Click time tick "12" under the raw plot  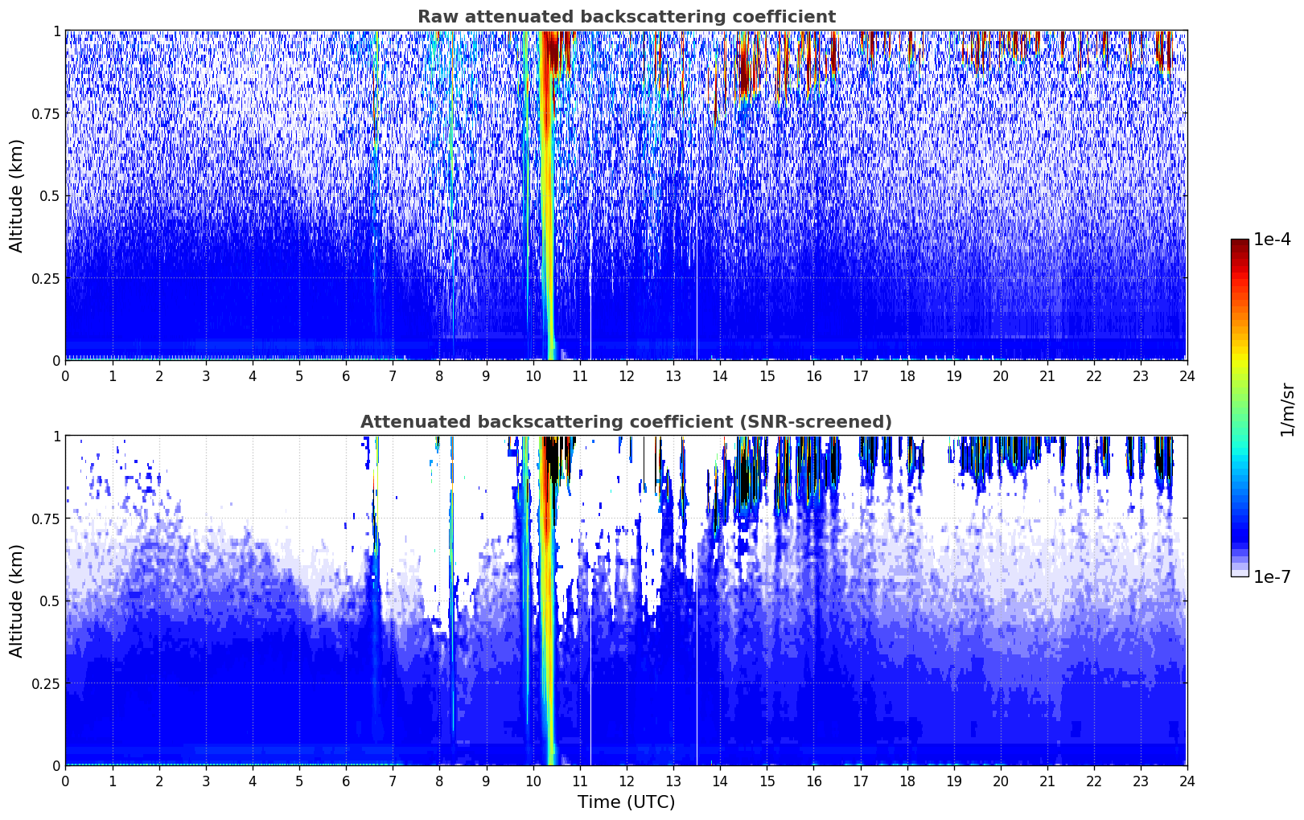click(x=626, y=375)
